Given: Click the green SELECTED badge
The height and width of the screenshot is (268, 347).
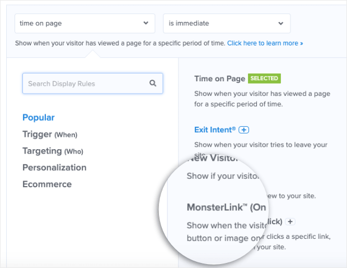Looking at the screenshot, I should pyautogui.click(x=264, y=78).
